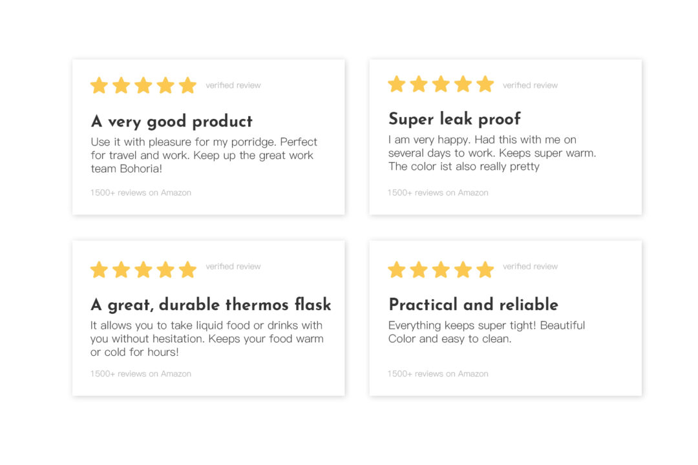Click fifth star in 'A very good product' card
Viewport: 698px width, 465px height.
click(188, 85)
